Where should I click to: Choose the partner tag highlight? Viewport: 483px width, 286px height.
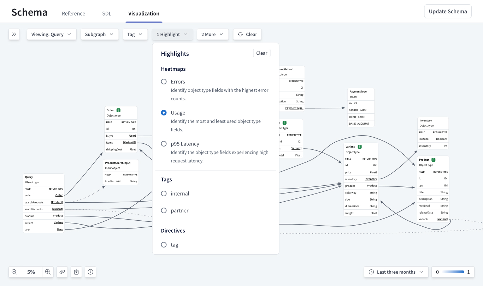click(x=164, y=210)
